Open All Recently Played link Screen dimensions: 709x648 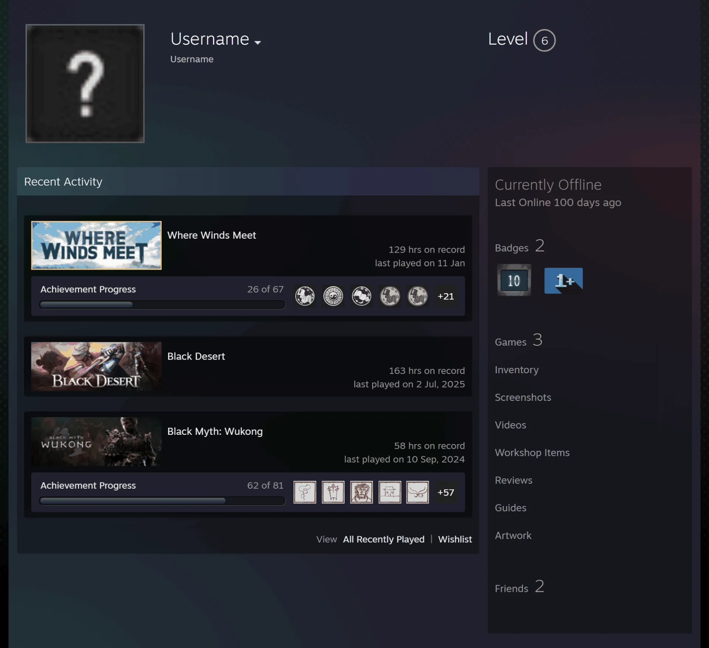coord(384,539)
